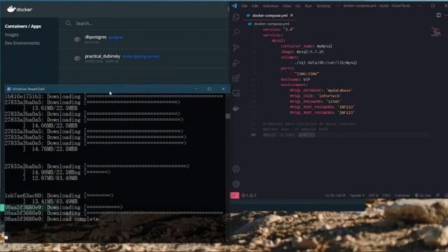Click the practical_dubinsky image name link
448x252 pixels.
[141, 56]
